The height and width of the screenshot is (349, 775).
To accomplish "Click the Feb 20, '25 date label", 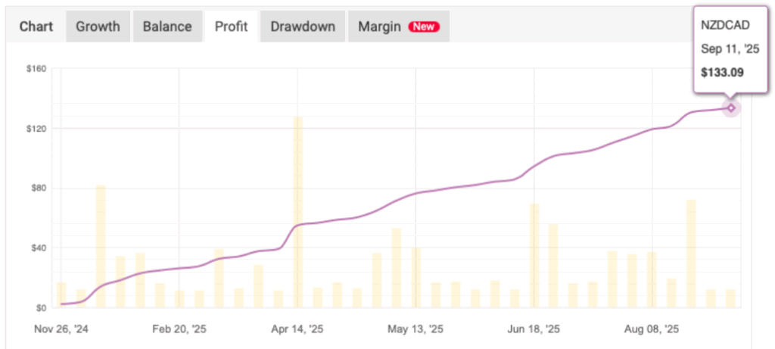I will (x=179, y=329).
